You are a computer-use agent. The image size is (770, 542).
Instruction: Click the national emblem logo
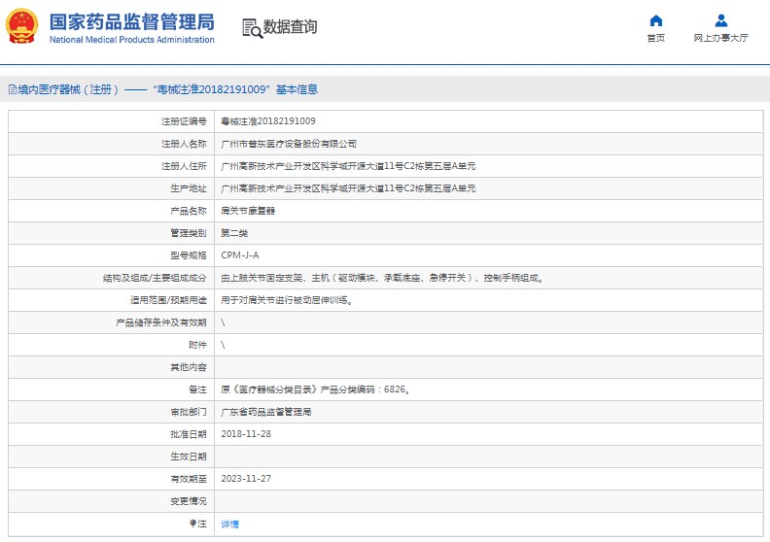tap(21, 26)
